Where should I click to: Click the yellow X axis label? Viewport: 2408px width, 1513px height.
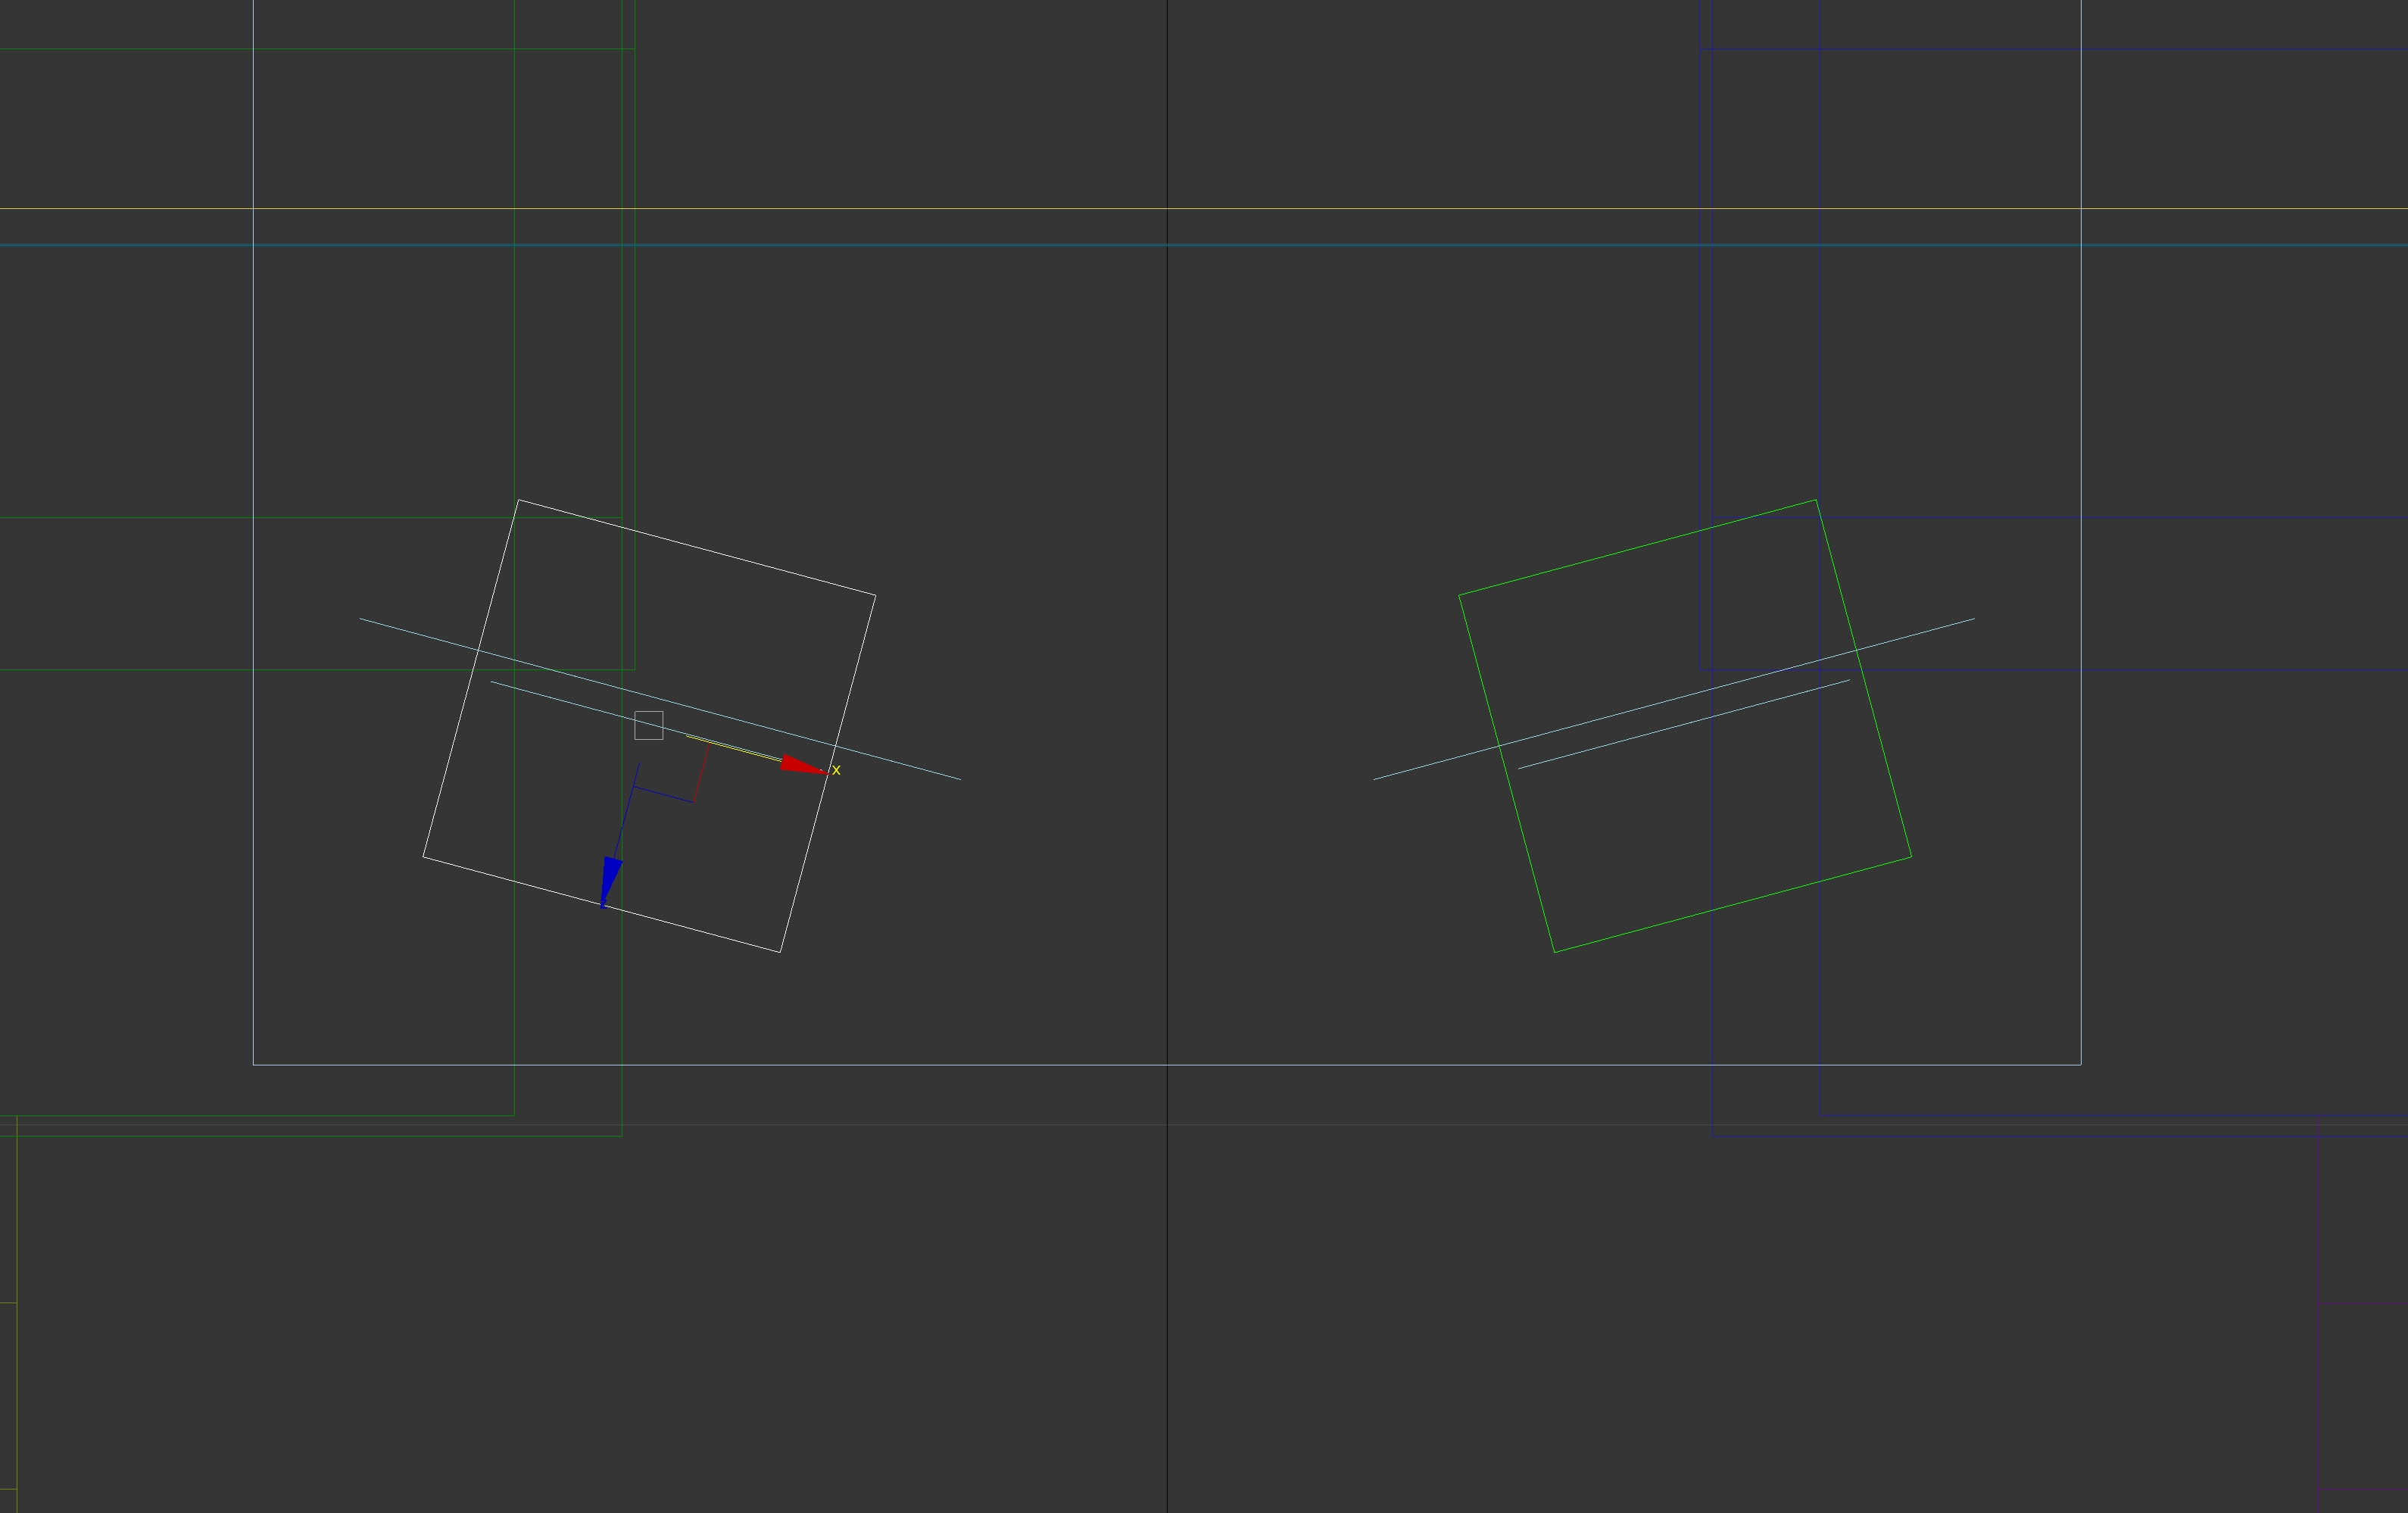pos(836,770)
